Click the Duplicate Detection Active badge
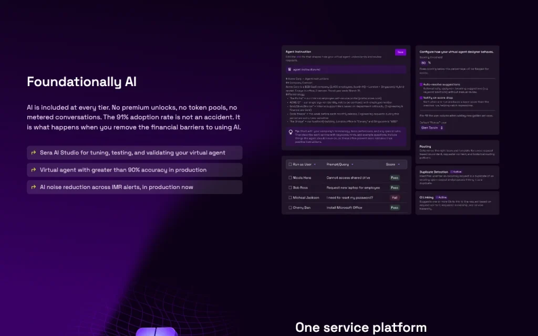Screen dimensions: 538x336 pos(456,172)
